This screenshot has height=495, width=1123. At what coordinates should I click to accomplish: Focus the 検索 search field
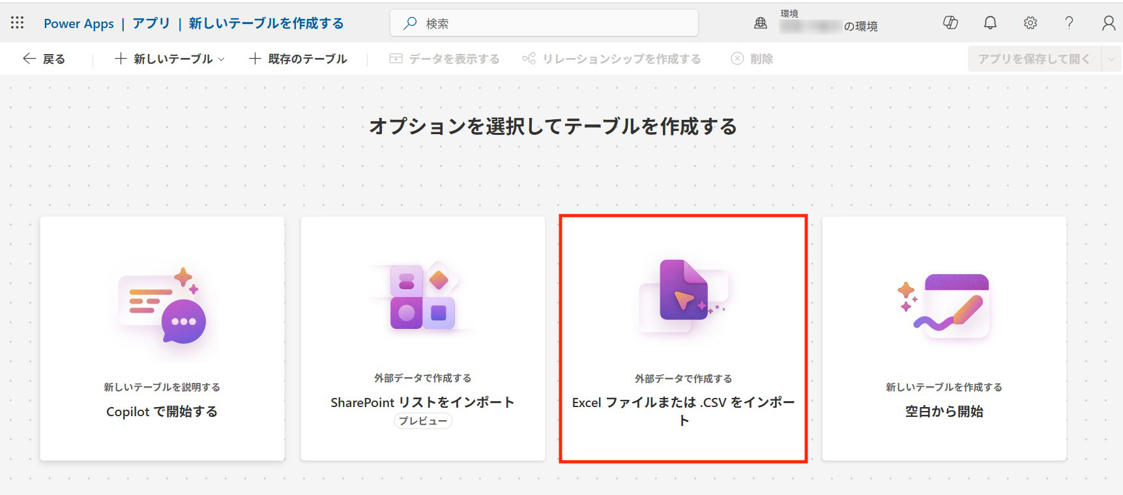pyautogui.click(x=544, y=23)
